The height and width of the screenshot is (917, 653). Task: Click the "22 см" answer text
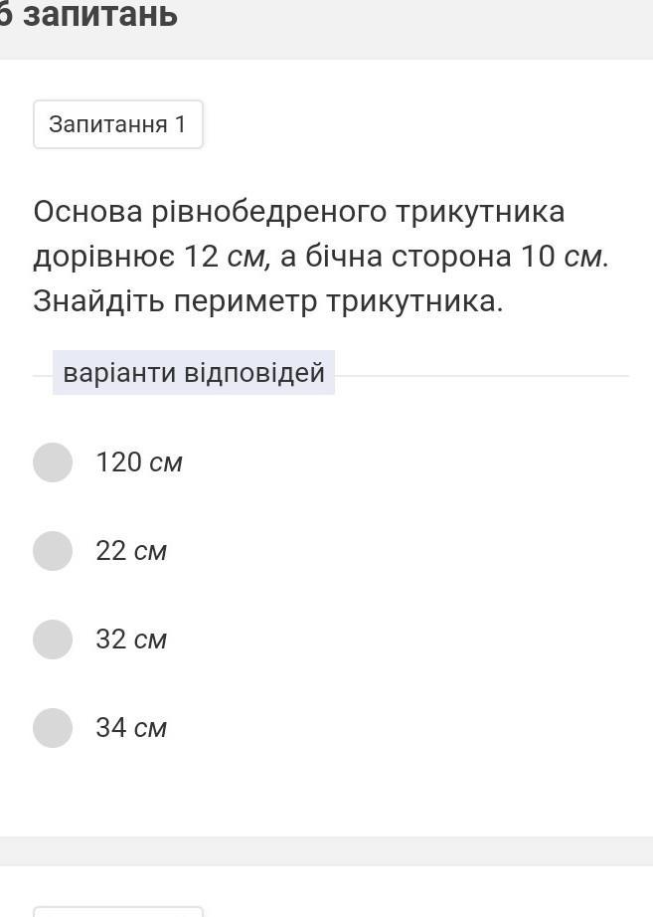click(x=131, y=551)
